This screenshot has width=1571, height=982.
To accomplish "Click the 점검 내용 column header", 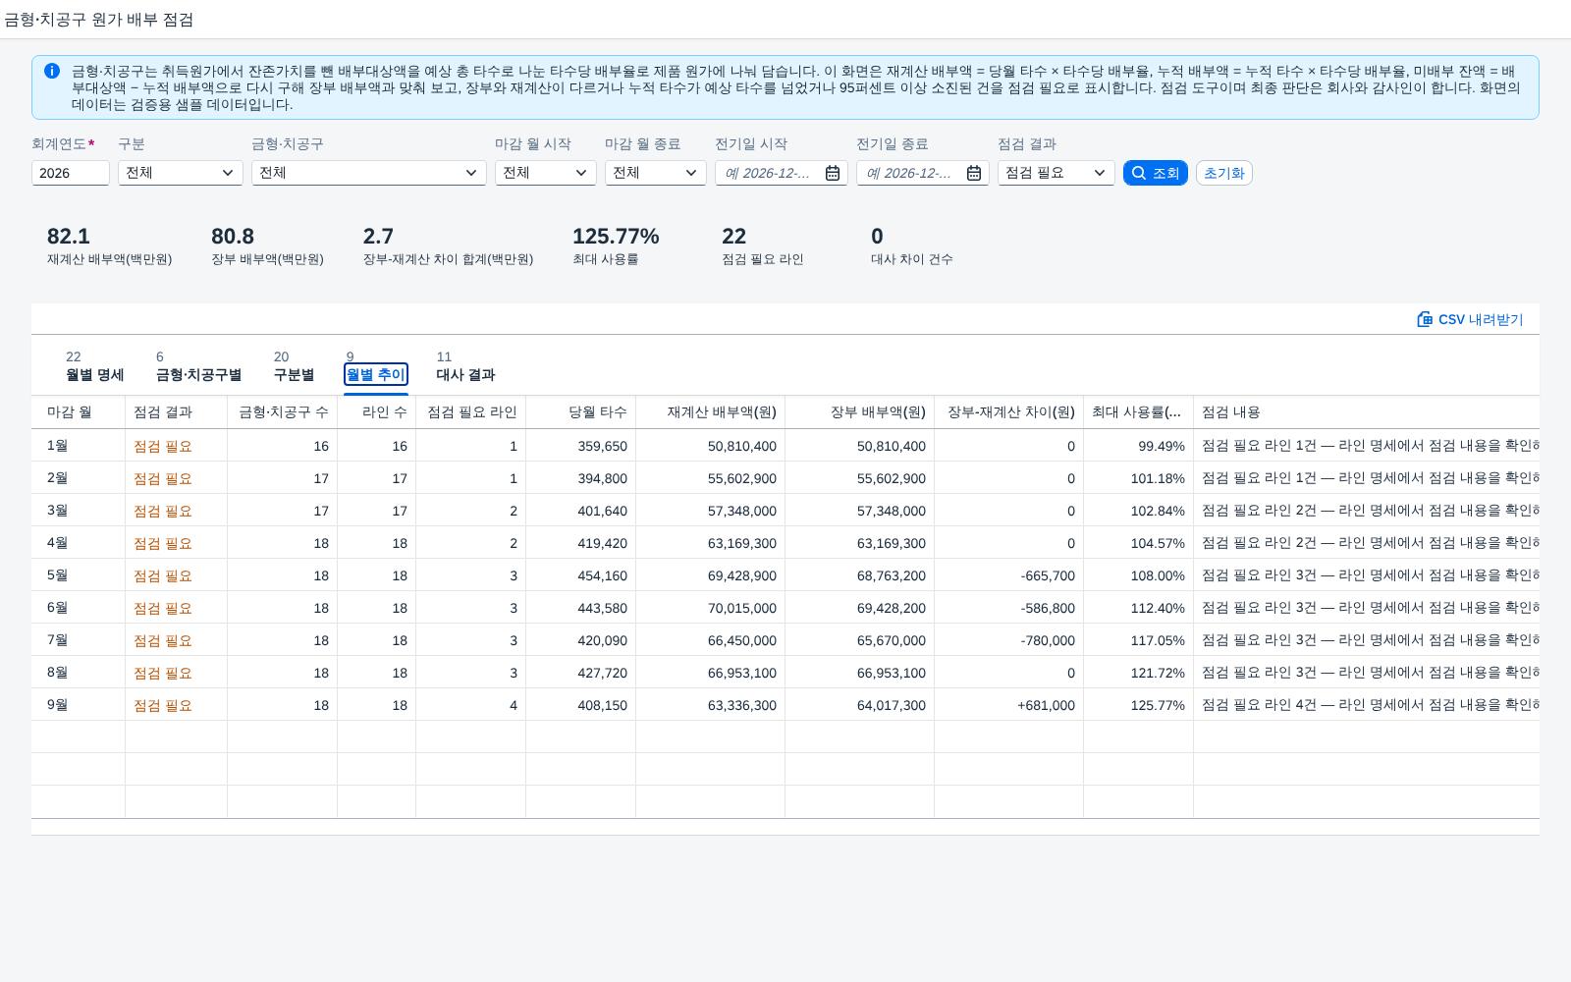I will [1367, 412].
